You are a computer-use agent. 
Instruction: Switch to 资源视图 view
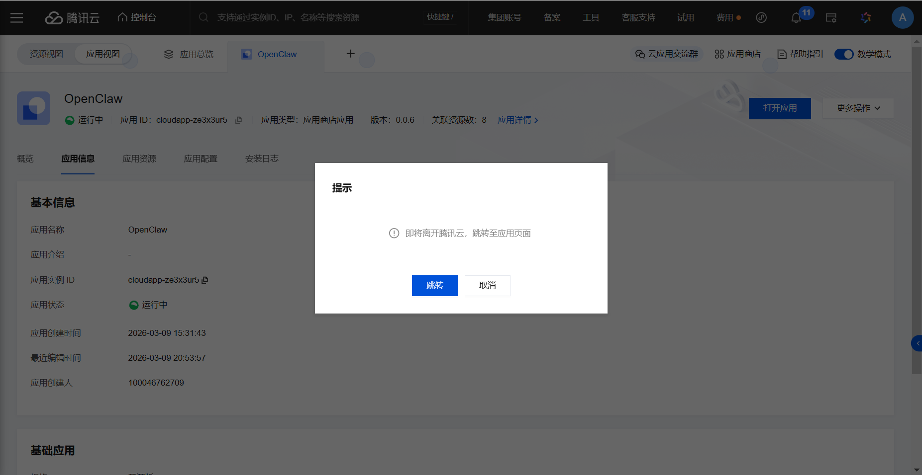[46, 54]
